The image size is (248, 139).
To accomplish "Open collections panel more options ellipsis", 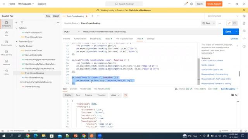I will click(58, 22).
